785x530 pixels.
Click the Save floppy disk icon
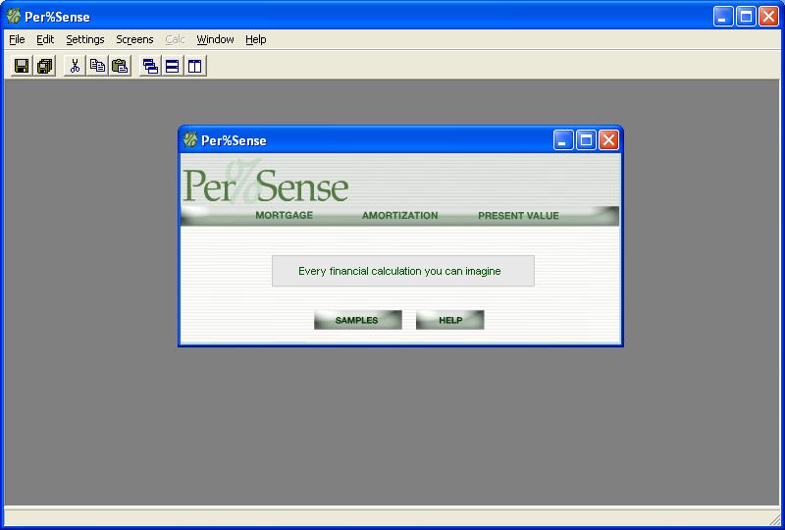[21, 66]
